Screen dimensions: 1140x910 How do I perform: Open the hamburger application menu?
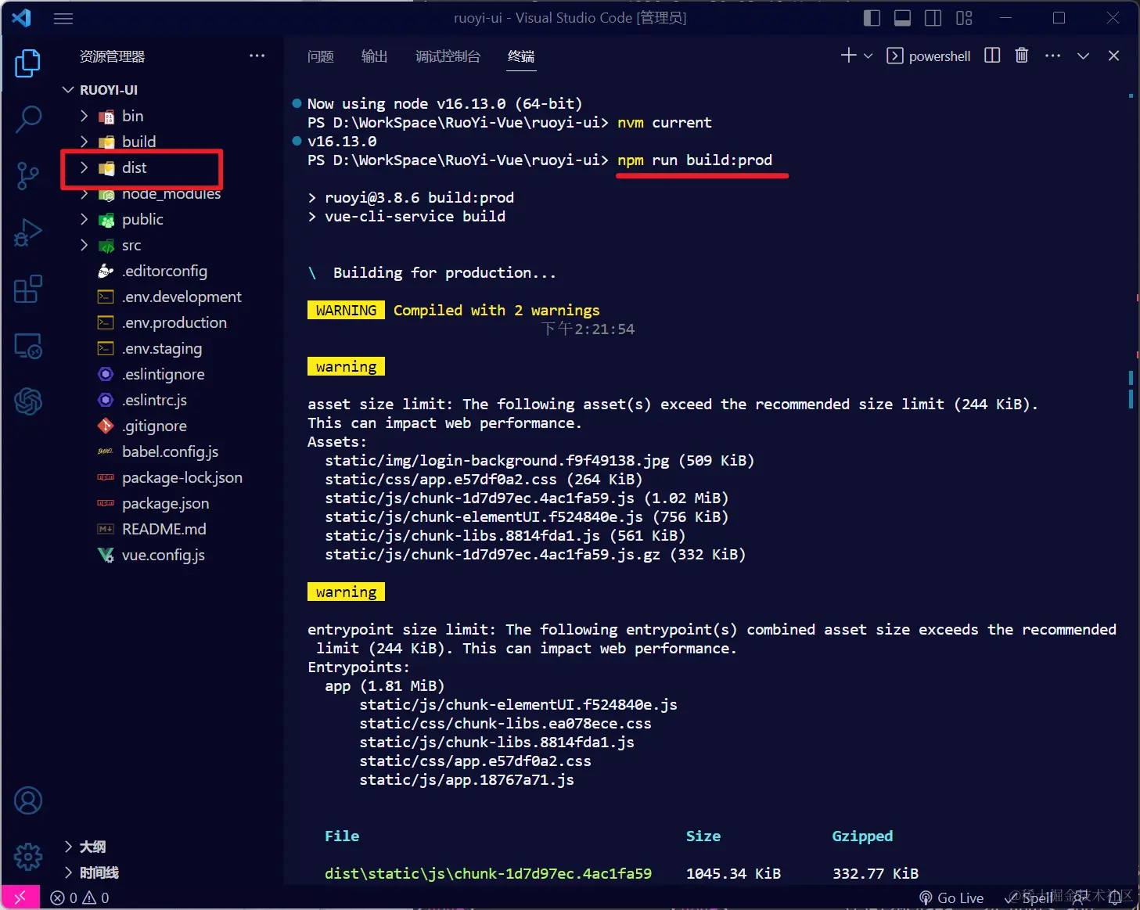(x=63, y=18)
